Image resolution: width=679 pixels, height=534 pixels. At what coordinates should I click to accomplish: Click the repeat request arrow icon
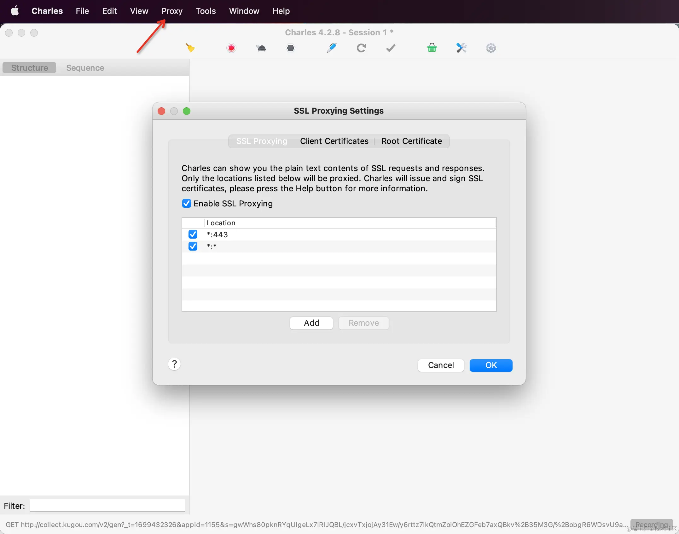pyautogui.click(x=361, y=48)
